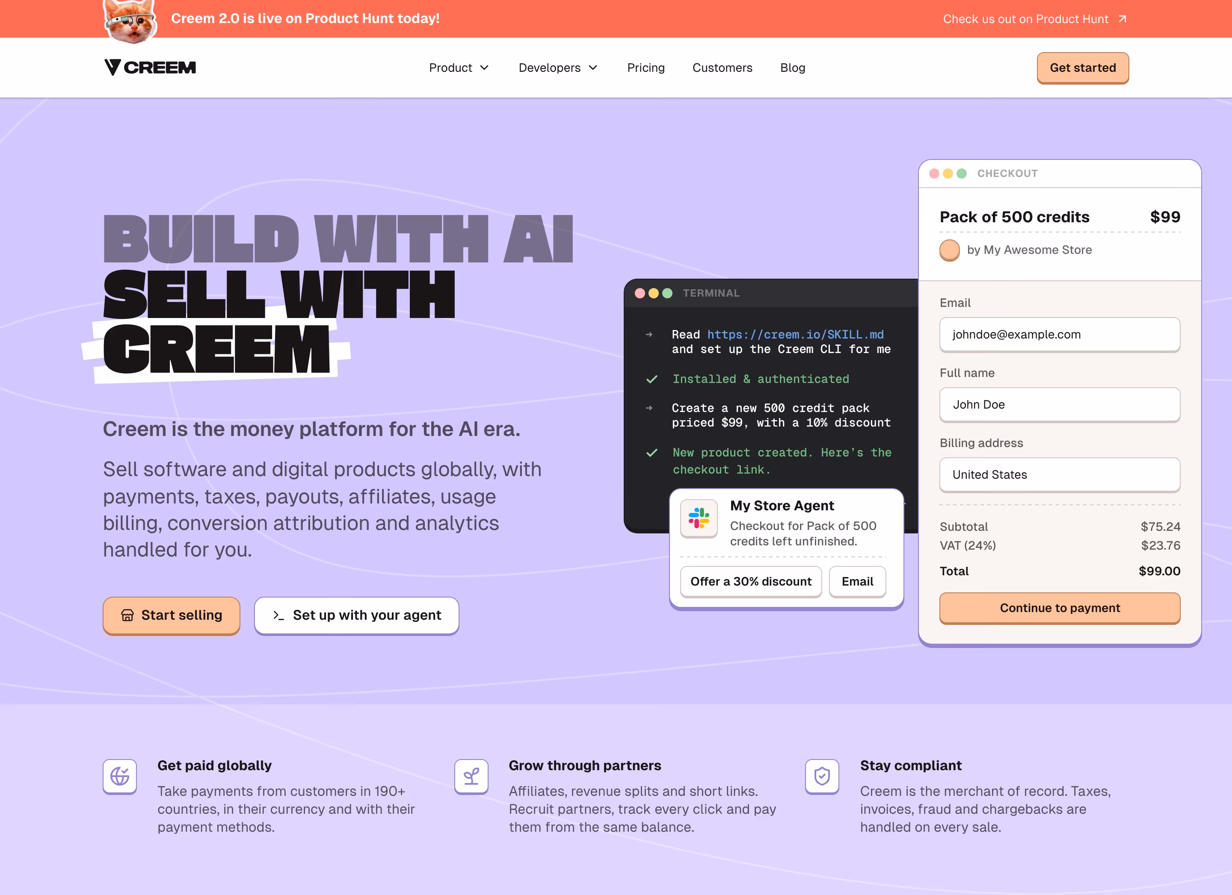Image resolution: width=1232 pixels, height=895 pixels.
Task: Click the Get started button
Action: [1083, 68]
